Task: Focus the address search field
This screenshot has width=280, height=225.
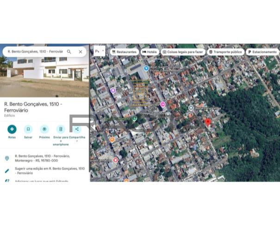Action: coord(35,52)
